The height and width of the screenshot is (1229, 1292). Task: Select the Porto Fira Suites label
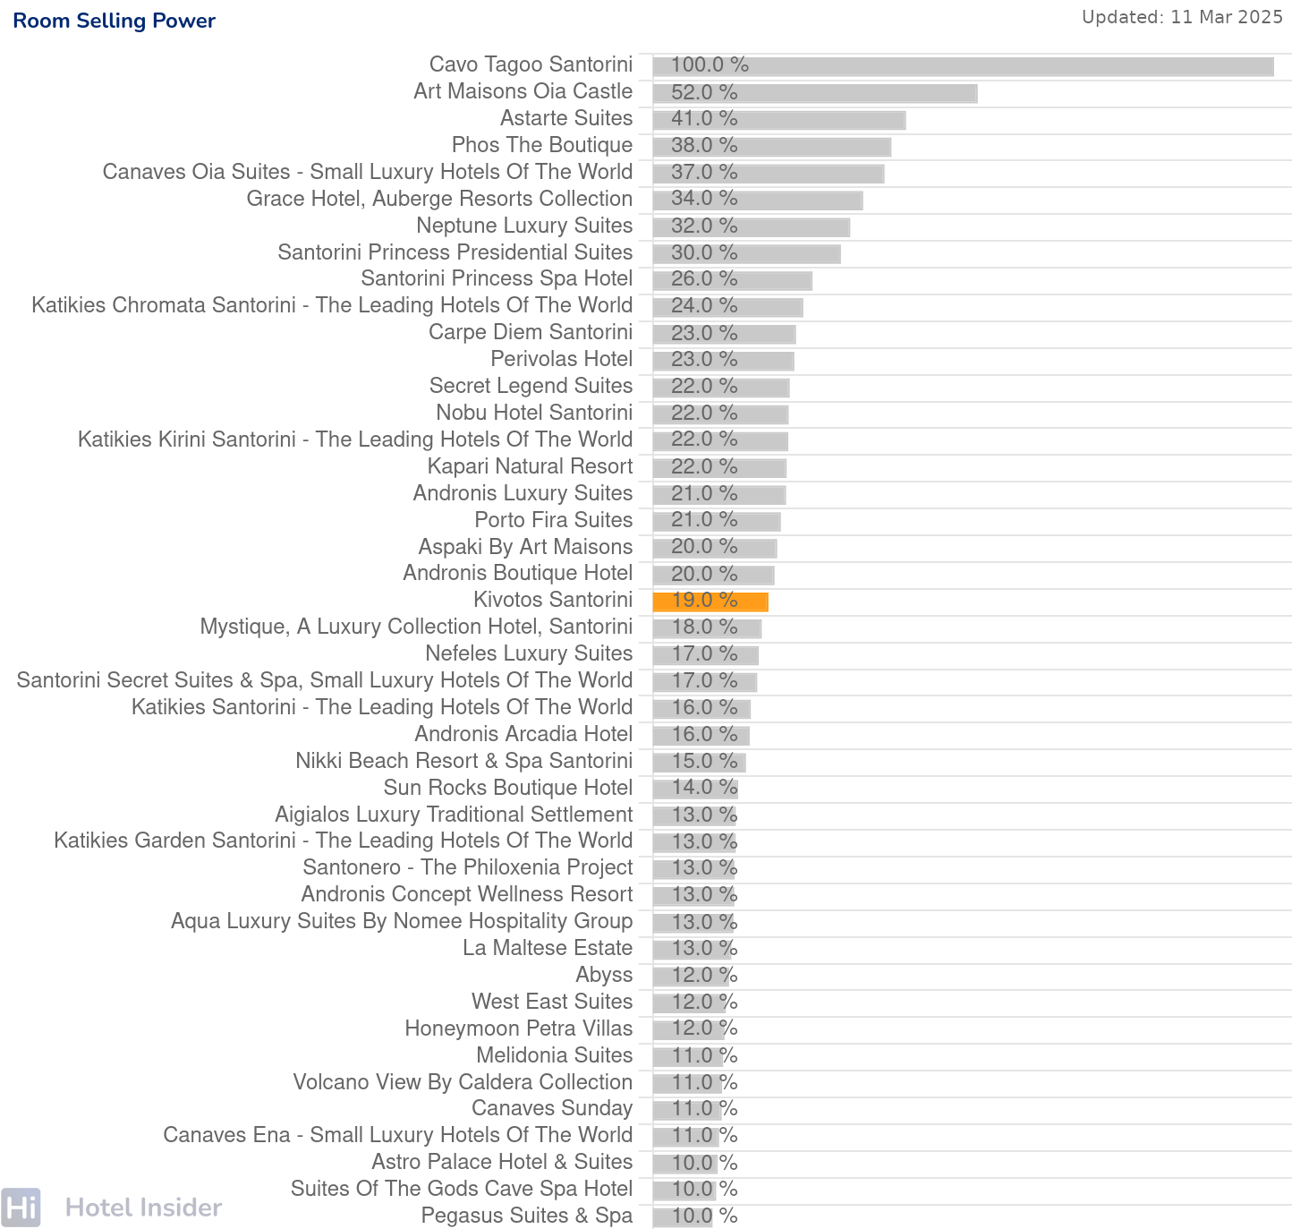click(553, 520)
